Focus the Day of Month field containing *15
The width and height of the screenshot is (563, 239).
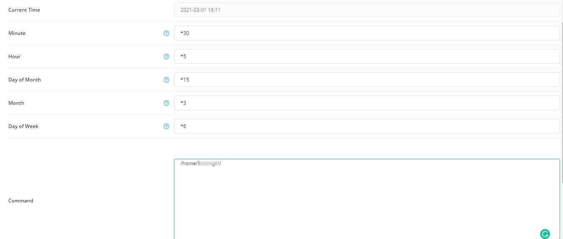point(367,80)
